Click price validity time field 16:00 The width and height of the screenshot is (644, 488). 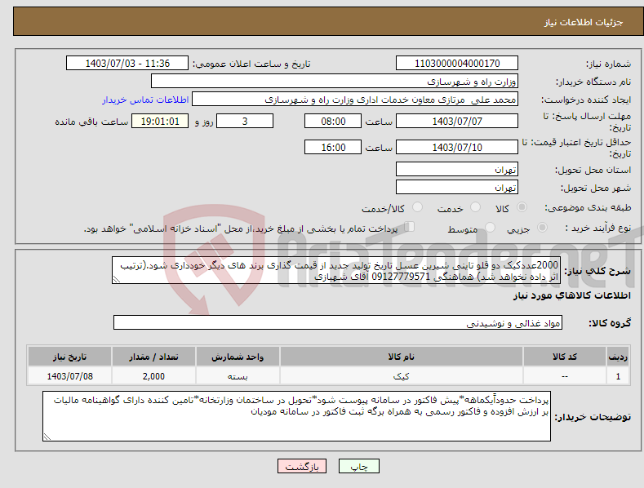[333, 147]
